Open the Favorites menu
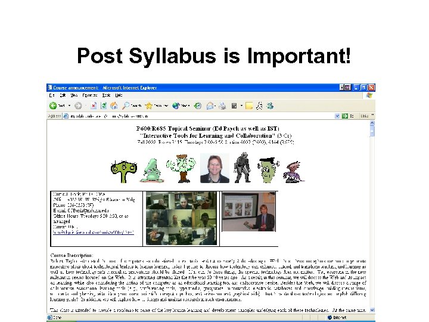 pyautogui.click(x=90, y=95)
